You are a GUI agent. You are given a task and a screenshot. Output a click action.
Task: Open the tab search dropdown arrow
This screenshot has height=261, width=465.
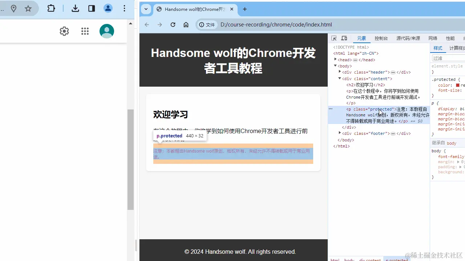[x=146, y=9]
